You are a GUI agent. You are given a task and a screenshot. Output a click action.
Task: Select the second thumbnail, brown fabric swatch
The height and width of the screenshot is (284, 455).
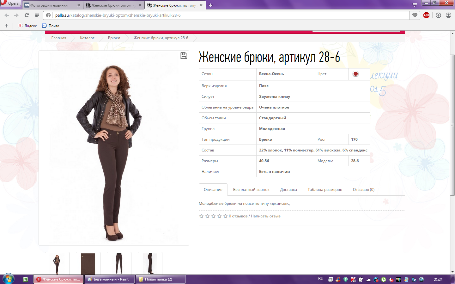(88, 263)
